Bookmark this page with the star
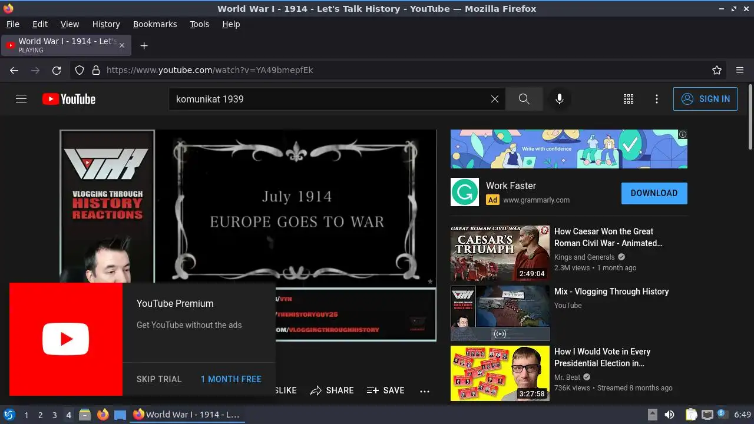This screenshot has height=424, width=754. [x=717, y=70]
